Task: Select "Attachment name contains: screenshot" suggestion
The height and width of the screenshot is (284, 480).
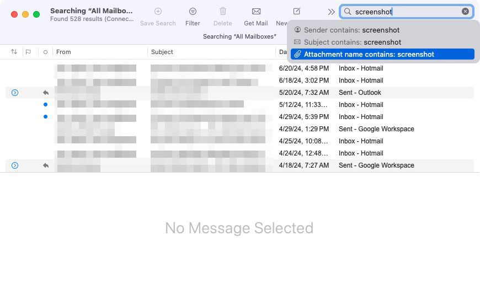Action: 369,54
